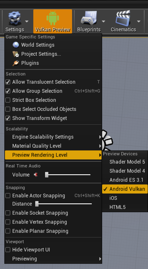Choose Android ES 3.1 preview level
Image resolution: width=148 pixels, height=269 pixels.
pyautogui.click(x=125, y=180)
